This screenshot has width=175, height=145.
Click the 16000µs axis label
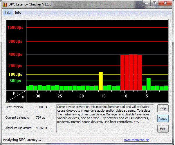(x=15, y=27)
